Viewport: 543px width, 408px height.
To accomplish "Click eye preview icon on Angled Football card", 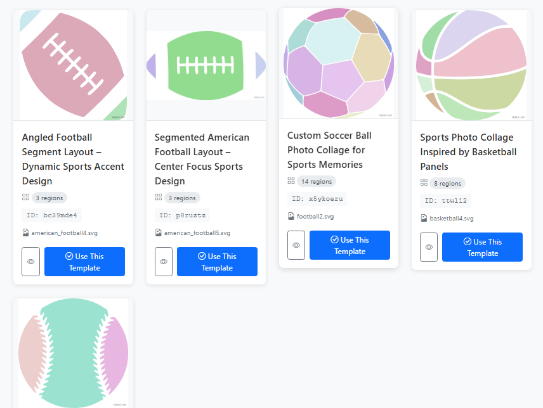I will 30,262.
